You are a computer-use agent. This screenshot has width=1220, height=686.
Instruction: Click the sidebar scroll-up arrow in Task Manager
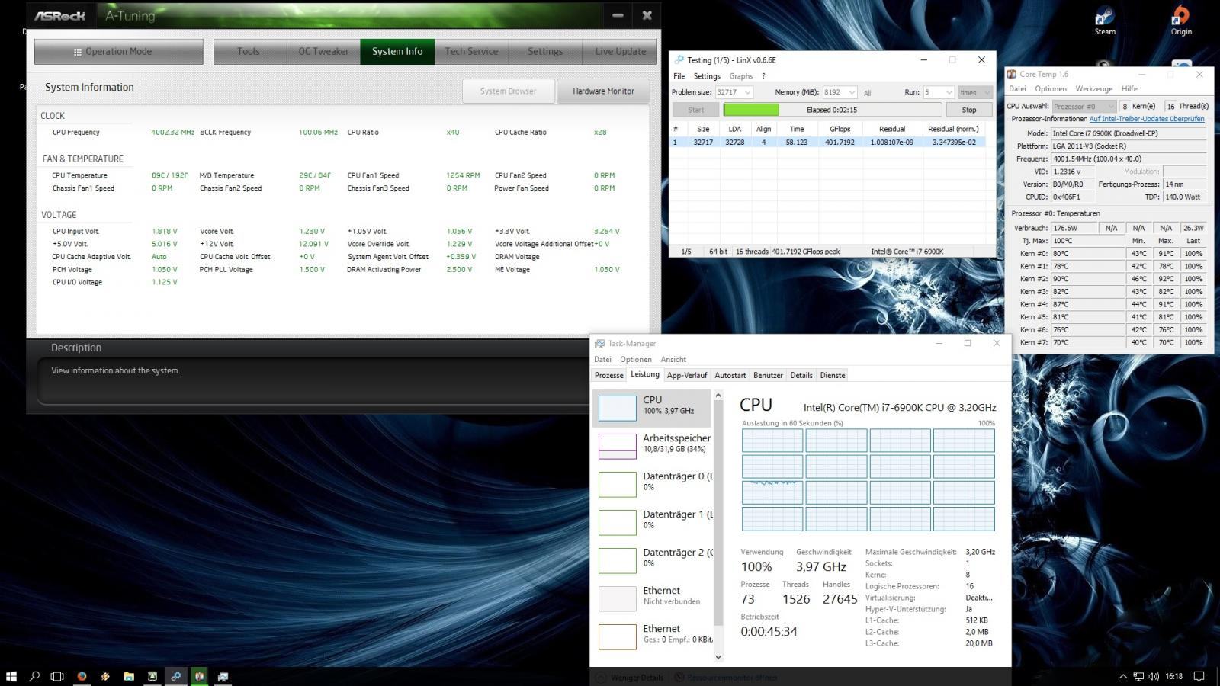718,396
